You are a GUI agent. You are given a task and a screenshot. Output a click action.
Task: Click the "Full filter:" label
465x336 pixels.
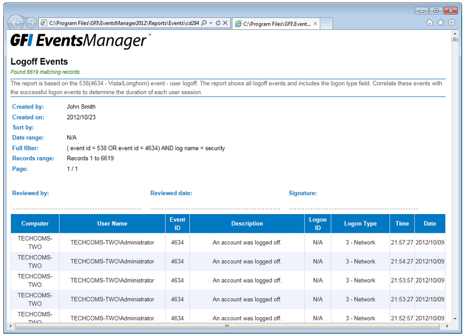click(x=25, y=148)
